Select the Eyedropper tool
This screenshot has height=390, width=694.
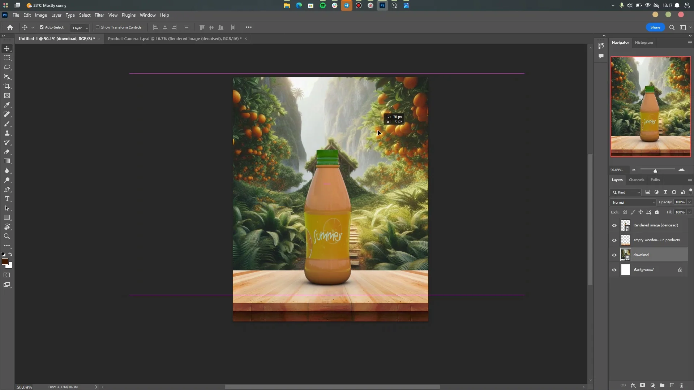(x=7, y=105)
